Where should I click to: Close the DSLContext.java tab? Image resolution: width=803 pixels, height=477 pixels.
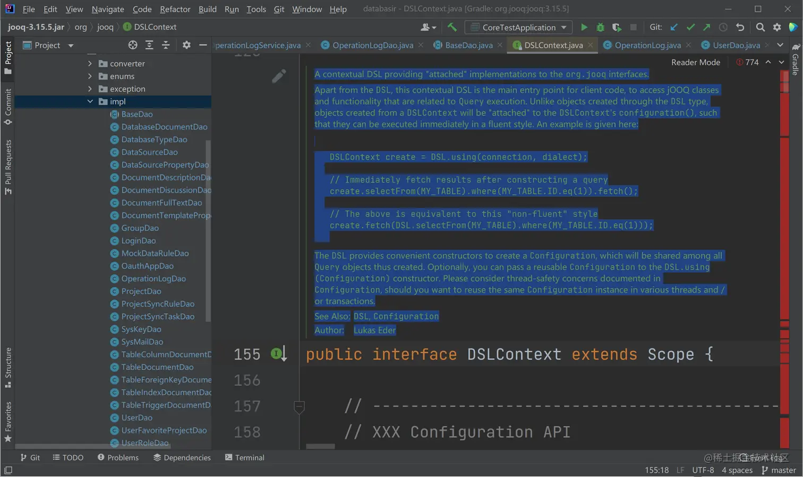pos(590,45)
